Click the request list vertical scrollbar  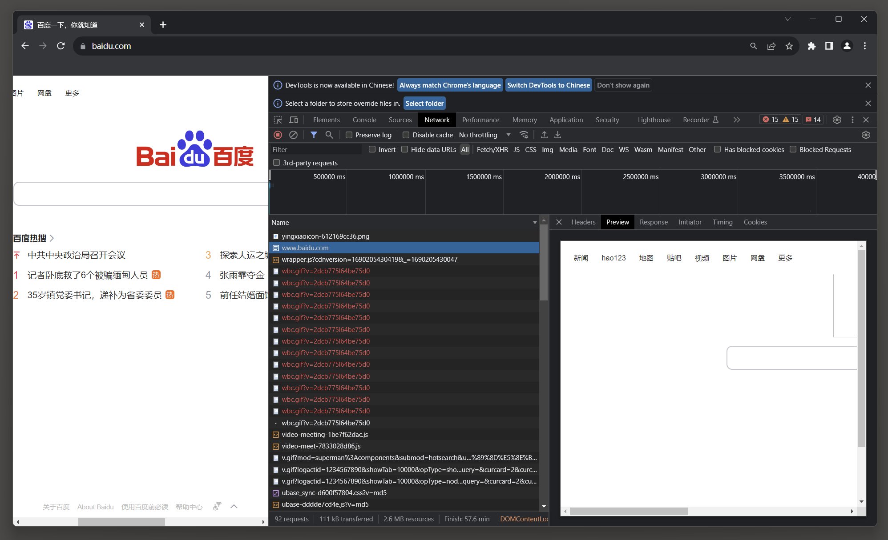pos(544,262)
